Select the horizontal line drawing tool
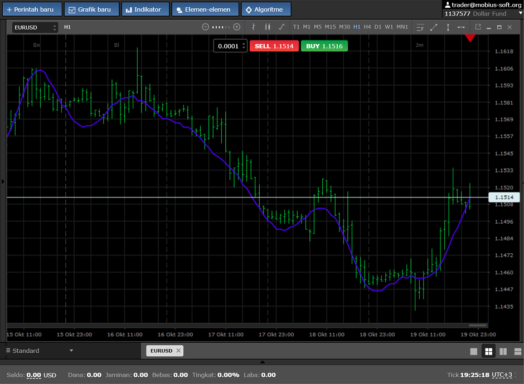 pos(461,27)
